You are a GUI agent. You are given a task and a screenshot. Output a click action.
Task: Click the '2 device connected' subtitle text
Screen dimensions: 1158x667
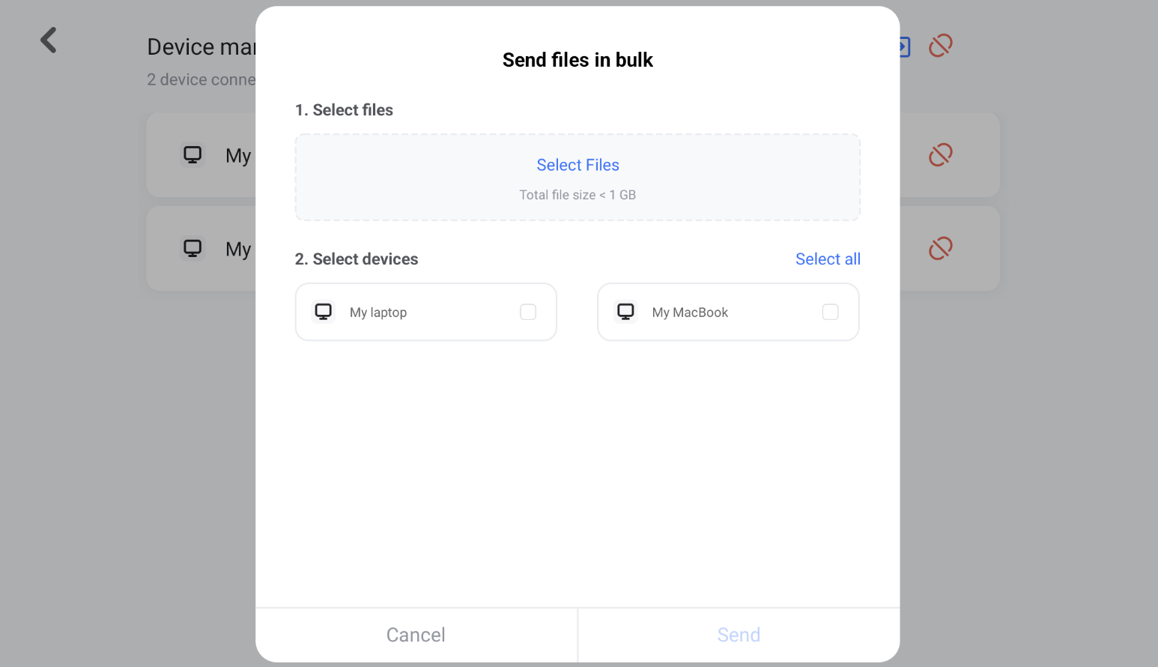tap(201, 79)
